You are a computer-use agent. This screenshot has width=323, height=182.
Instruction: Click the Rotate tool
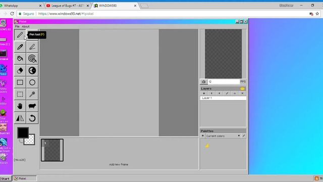click(32, 118)
